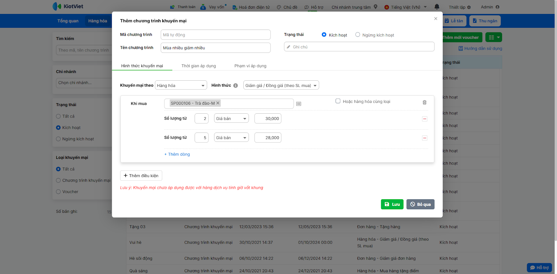Open the green column display dropdown
557x274 pixels.
[494, 37]
